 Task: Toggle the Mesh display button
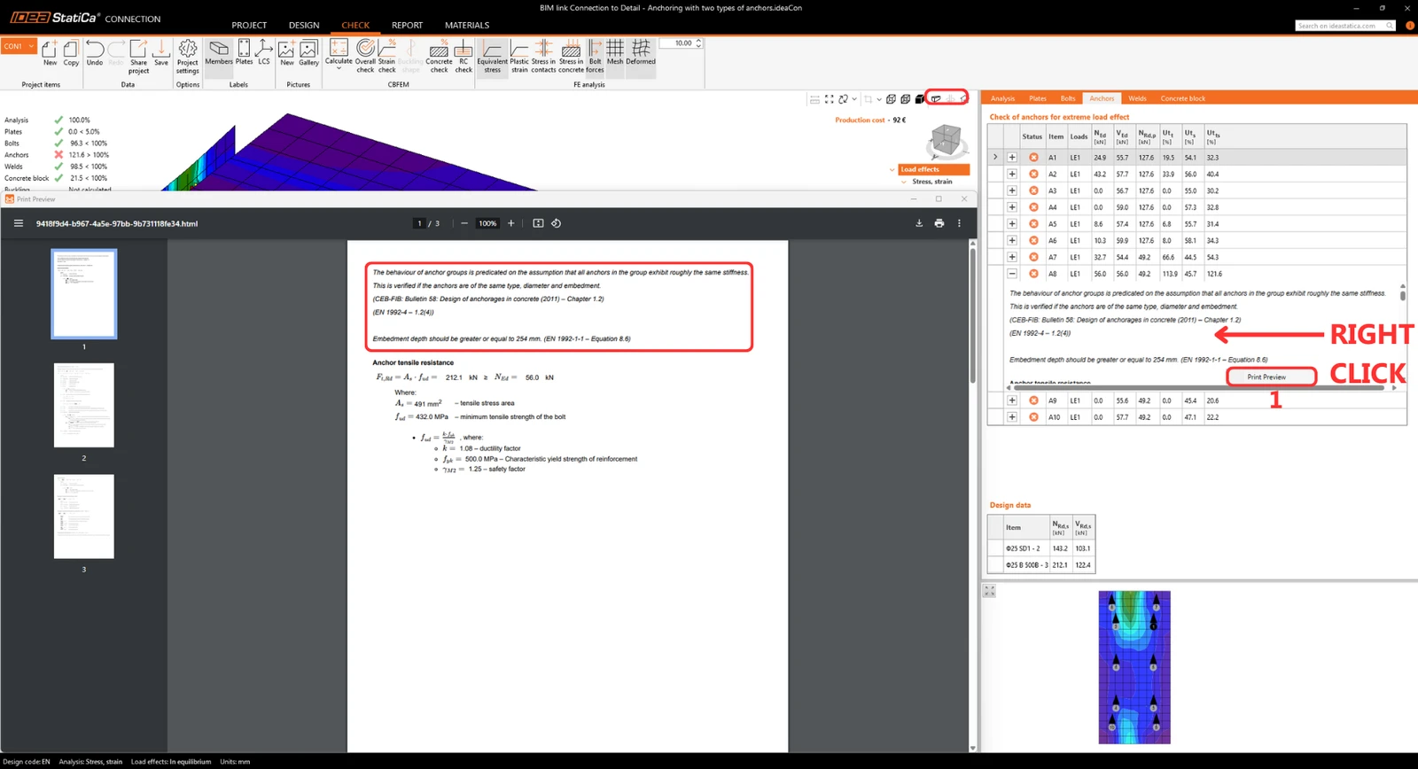tap(615, 52)
